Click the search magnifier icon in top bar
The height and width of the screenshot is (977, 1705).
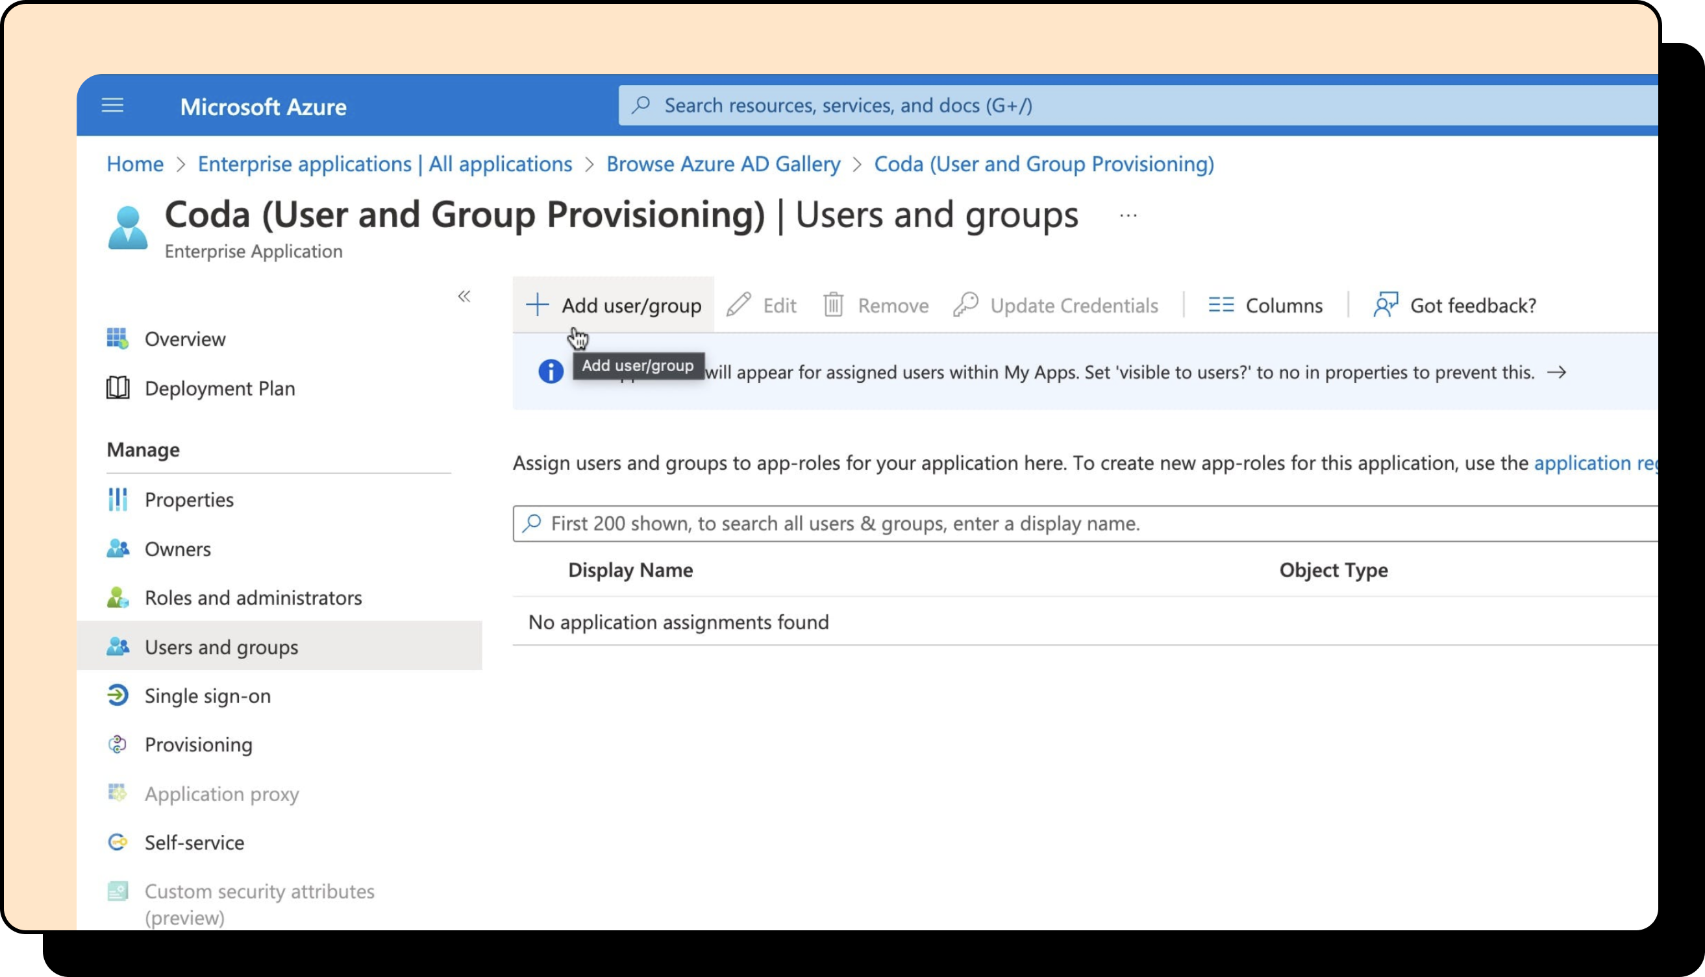(641, 104)
